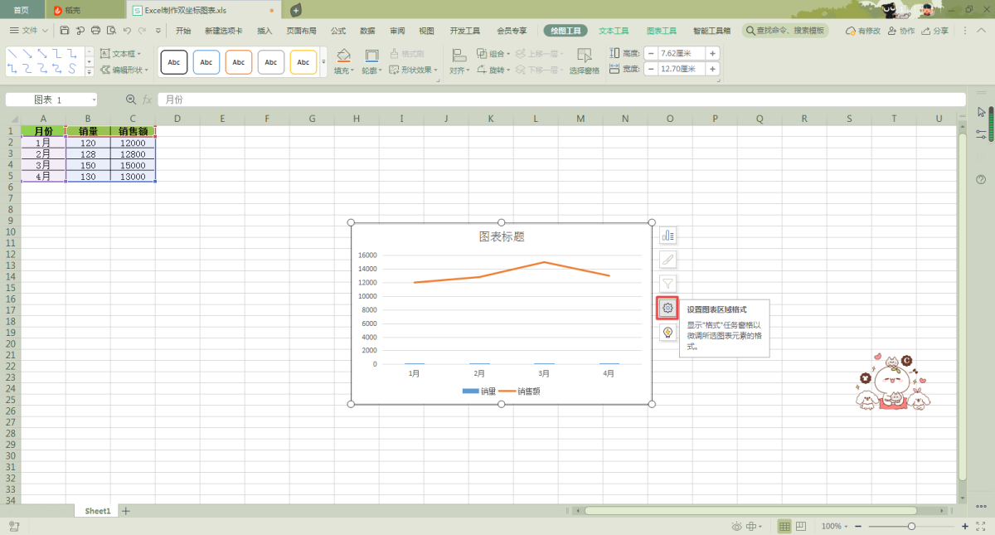Click the zoom slider handle in status bar
Screen dimensions: 995x535
[911, 527]
